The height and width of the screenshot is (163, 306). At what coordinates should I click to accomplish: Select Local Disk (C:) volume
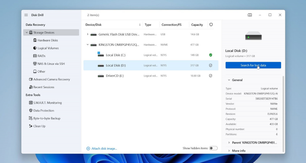tap(151, 55)
